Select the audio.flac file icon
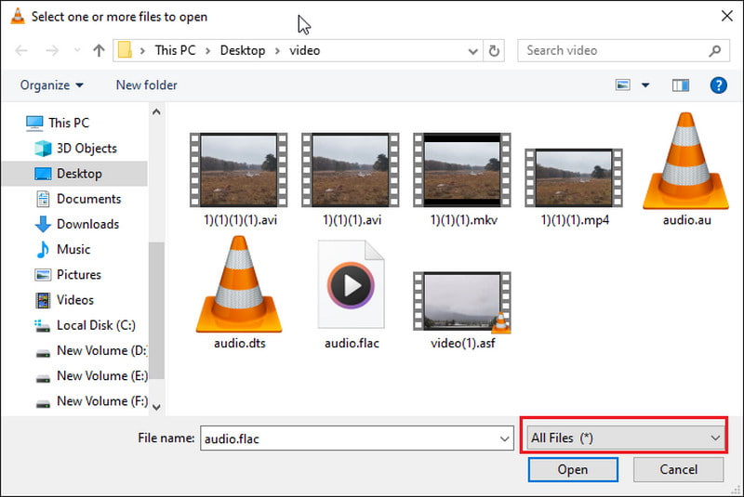The image size is (744, 497). 351,284
